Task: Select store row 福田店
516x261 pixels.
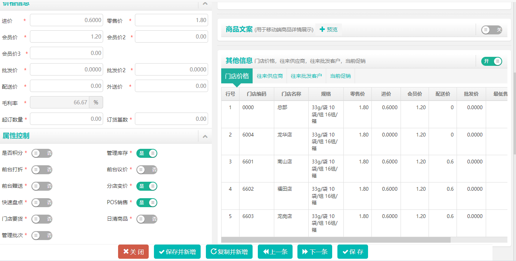Action: point(364,196)
